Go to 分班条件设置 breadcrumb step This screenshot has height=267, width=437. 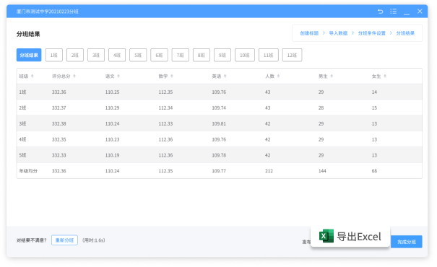click(x=371, y=33)
